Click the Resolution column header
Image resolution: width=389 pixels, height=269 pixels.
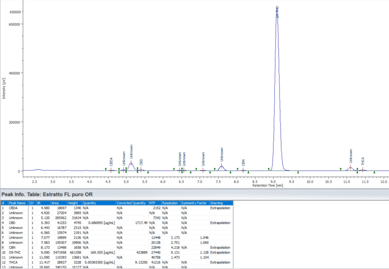(171, 203)
